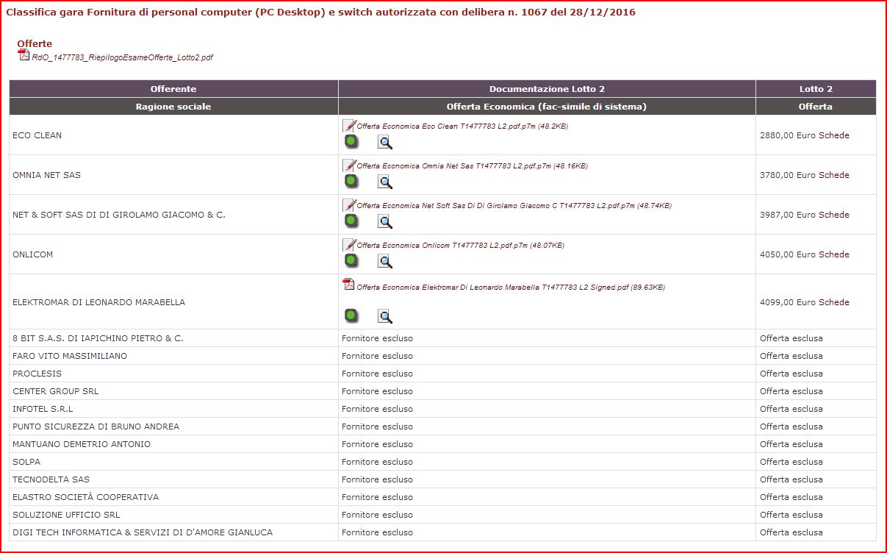Click the 4050,00 Euro Schede offer value
This screenshot has width=887, height=553.
(805, 254)
